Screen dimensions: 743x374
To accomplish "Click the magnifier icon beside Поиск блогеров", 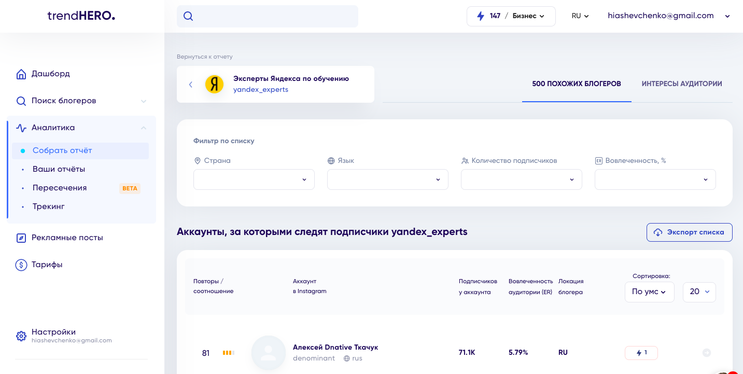I will (x=21, y=101).
